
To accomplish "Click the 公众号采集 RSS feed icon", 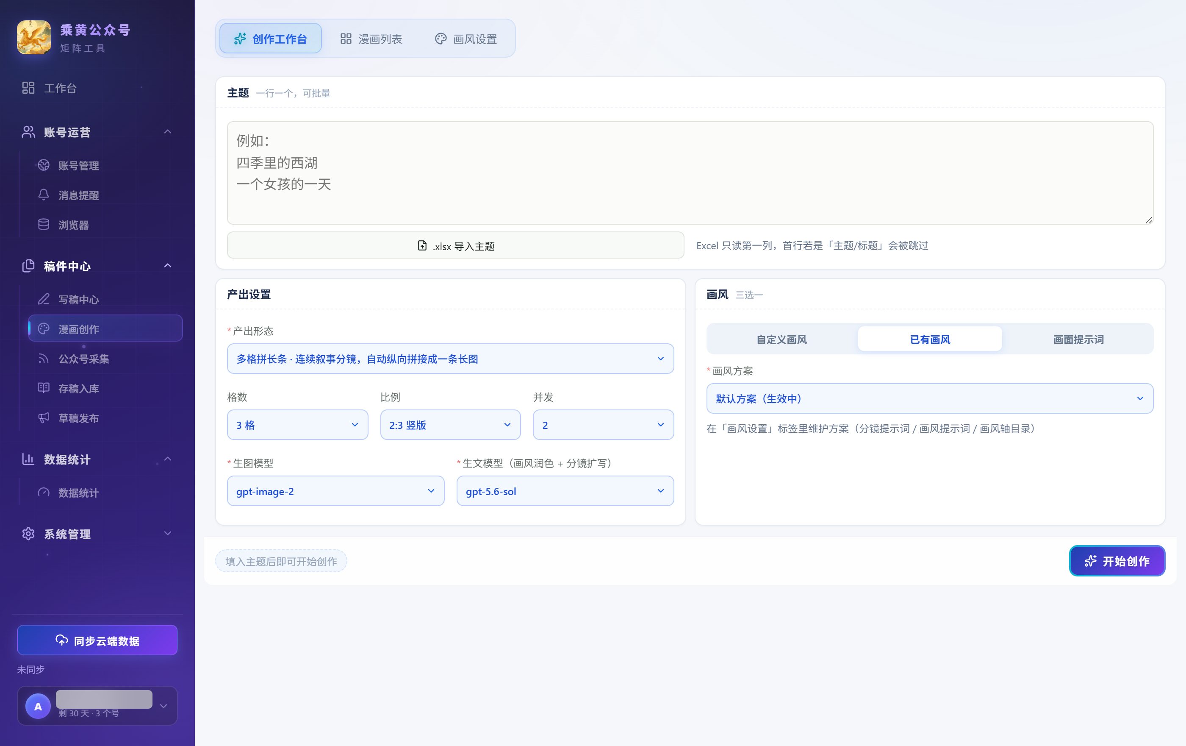I will 43,358.
